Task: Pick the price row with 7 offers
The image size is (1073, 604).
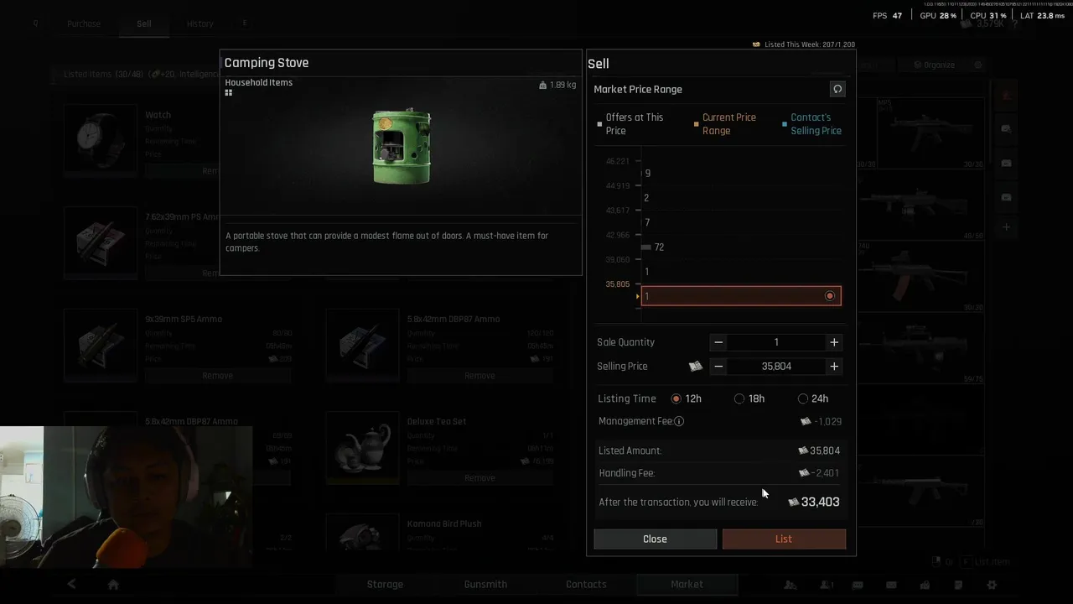Action: (741, 222)
